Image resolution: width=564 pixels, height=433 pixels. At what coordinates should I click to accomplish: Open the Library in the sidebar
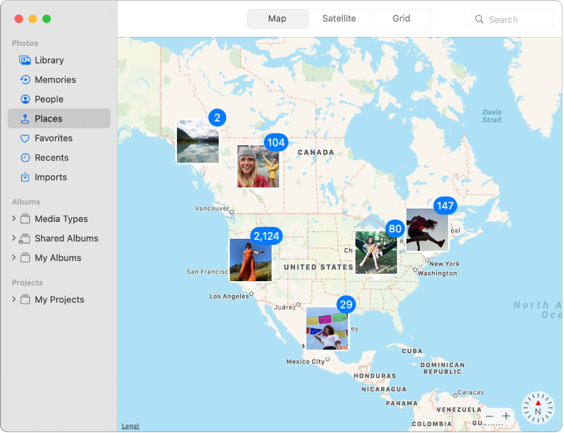(x=48, y=60)
